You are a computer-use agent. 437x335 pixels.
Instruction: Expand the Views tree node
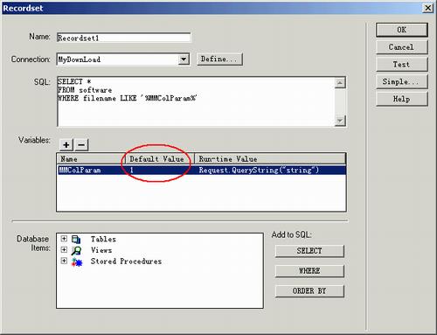64,250
